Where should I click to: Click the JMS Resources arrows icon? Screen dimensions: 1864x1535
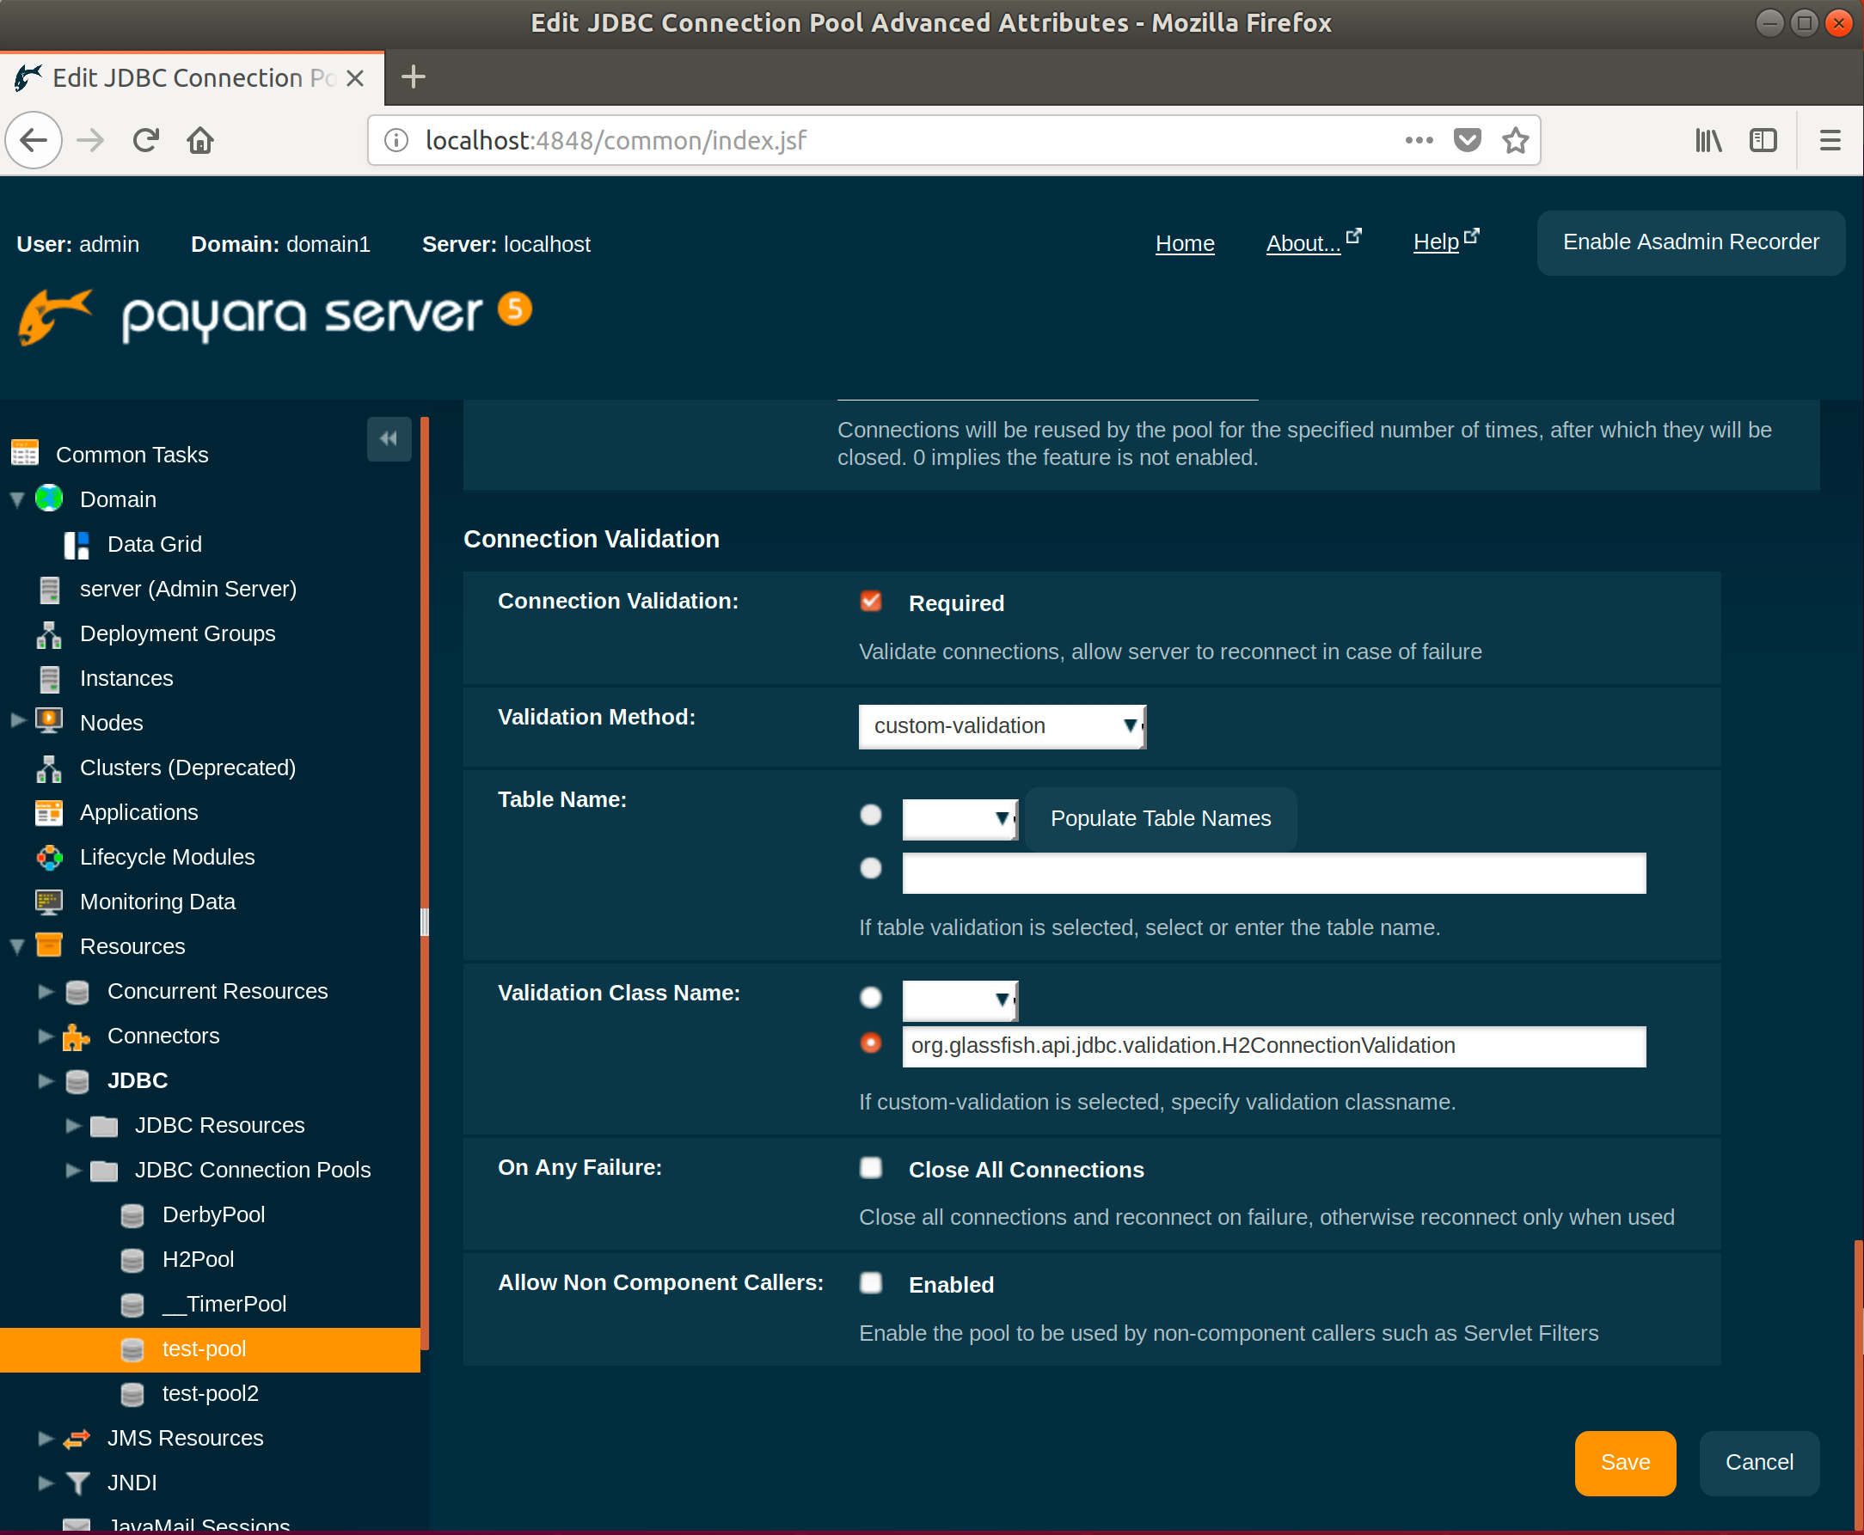click(x=77, y=1439)
